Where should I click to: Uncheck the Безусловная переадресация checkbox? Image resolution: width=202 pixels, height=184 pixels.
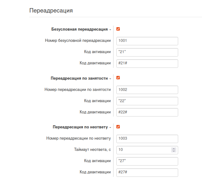tap(118, 29)
